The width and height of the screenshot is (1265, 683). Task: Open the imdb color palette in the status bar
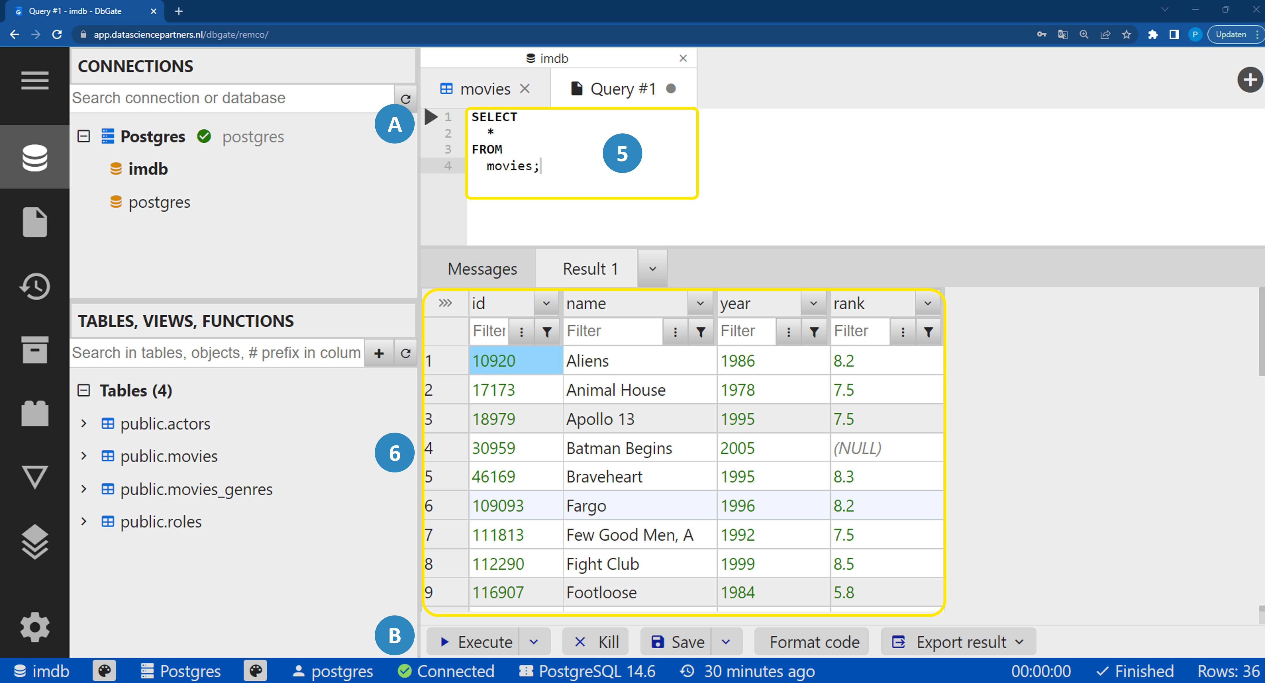click(x=104, y=670)
